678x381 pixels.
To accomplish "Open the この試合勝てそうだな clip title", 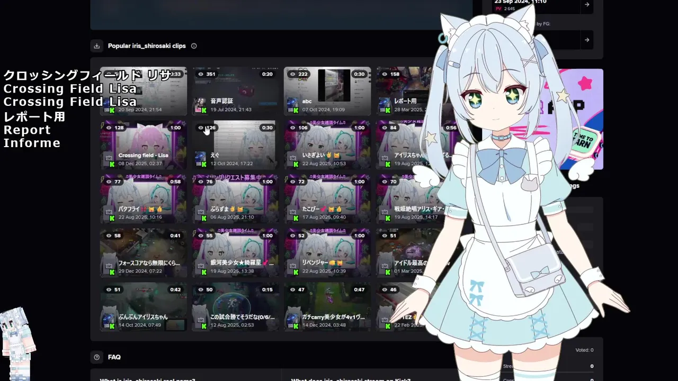I will 243,317.
